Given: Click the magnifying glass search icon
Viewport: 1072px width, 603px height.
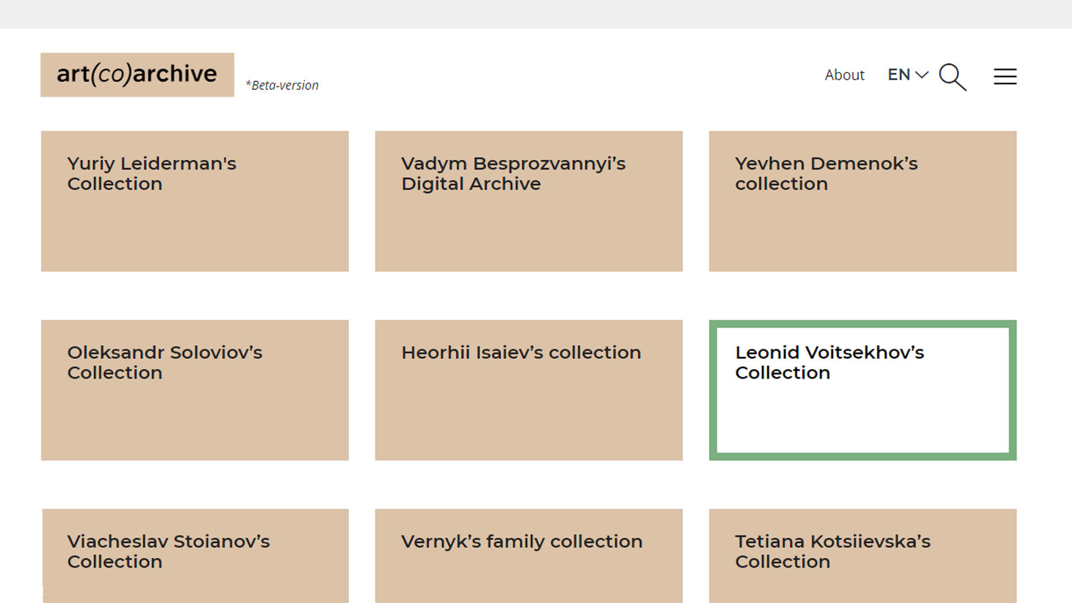Looking at the screenshot, I should pyautogui.click(x=952, y=76).
